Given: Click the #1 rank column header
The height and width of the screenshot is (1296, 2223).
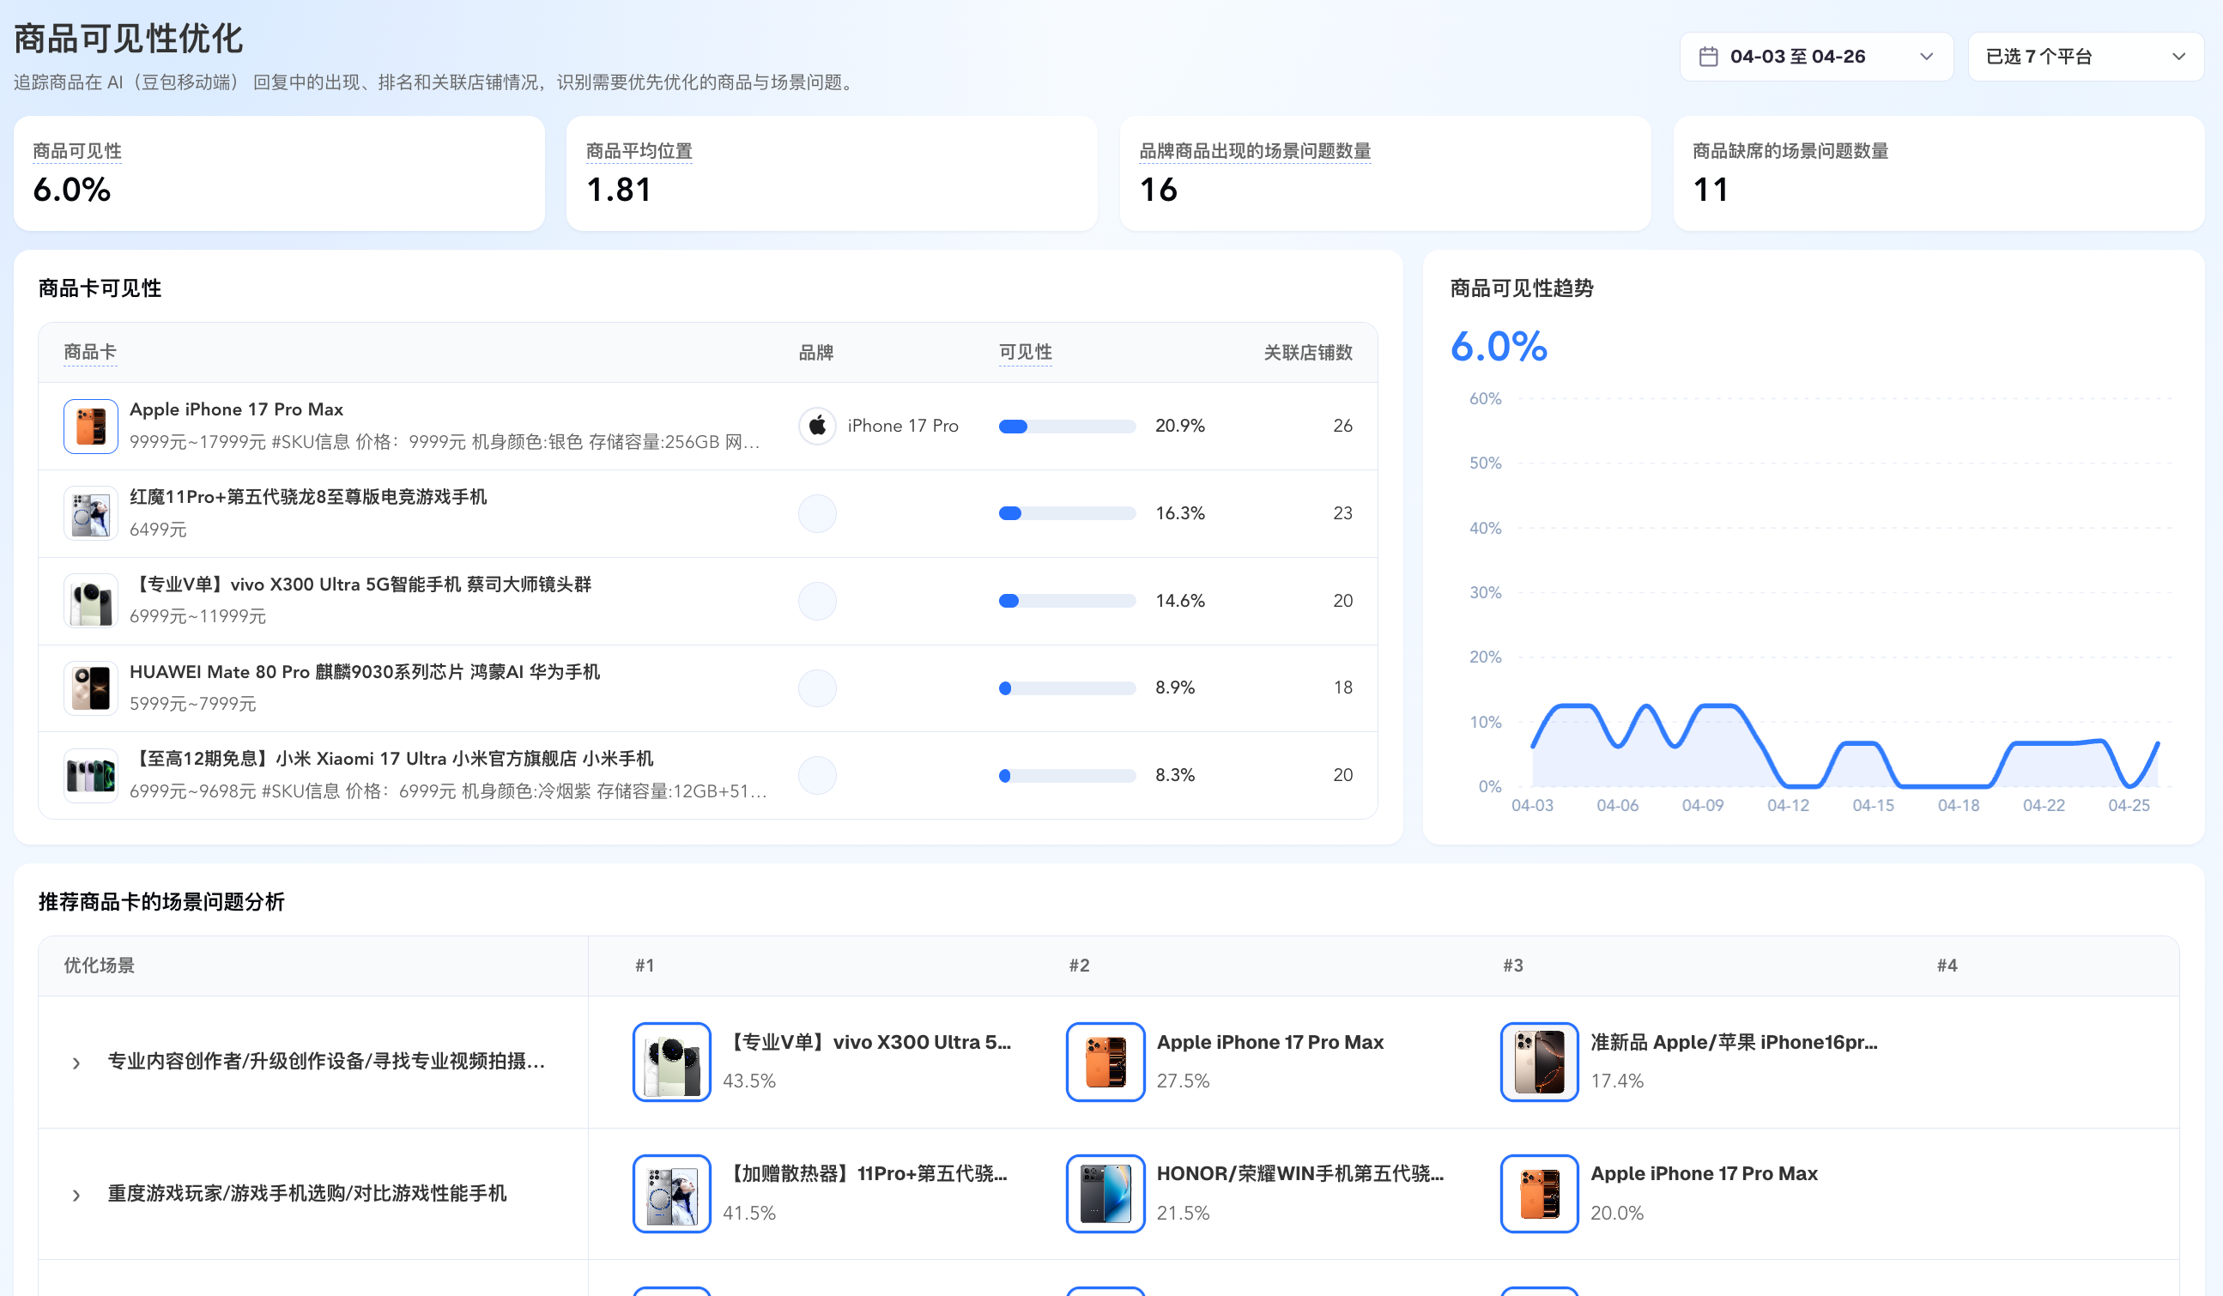Looking at the screenshot, I should click(645, 966).
